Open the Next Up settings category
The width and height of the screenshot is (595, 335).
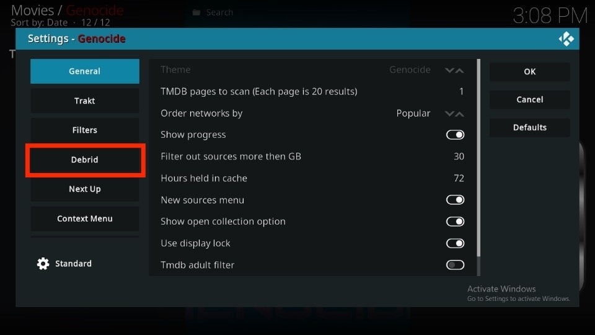click(x=85, y=189)
